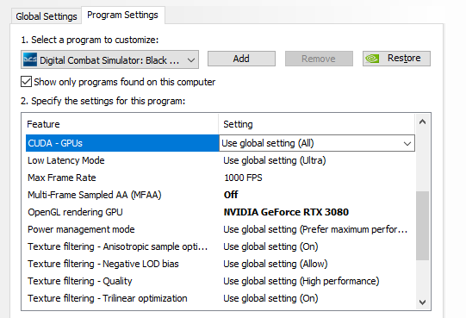Click the 1000 FPS setting value
Viewport: 466px width, 318px height.
click(243, 178)
